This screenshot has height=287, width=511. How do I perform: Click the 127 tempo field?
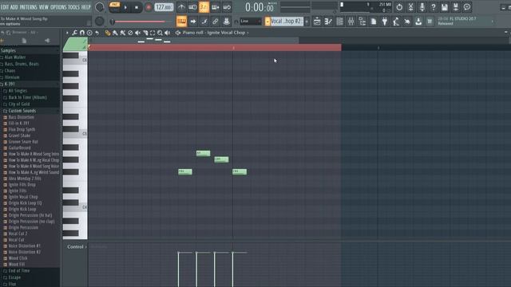[164, 7]
